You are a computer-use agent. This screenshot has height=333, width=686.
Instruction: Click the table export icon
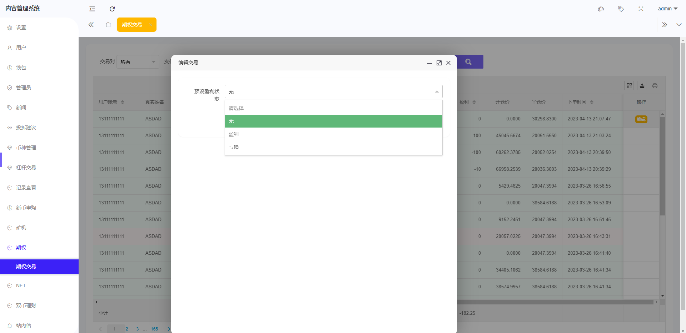(x=642, y=86)
